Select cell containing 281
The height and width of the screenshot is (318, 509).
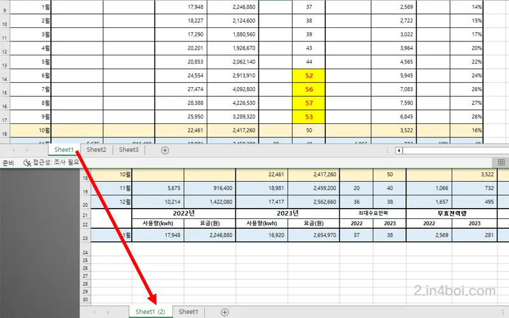click(475, 235)
